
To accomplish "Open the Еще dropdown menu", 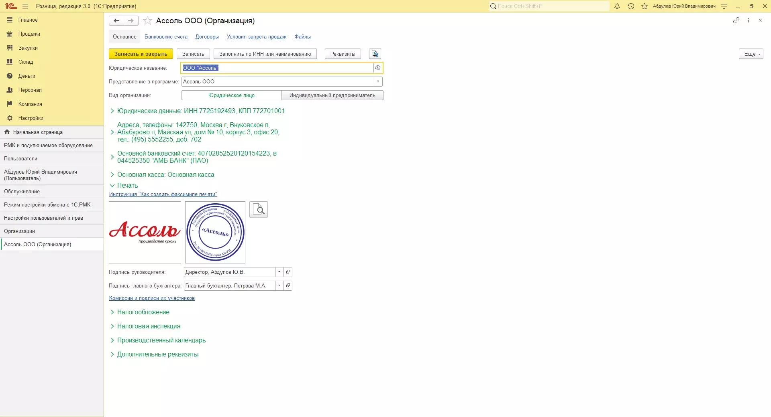I will click(751, 54).
